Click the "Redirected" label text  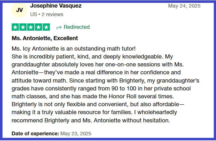tap(76, 27)
